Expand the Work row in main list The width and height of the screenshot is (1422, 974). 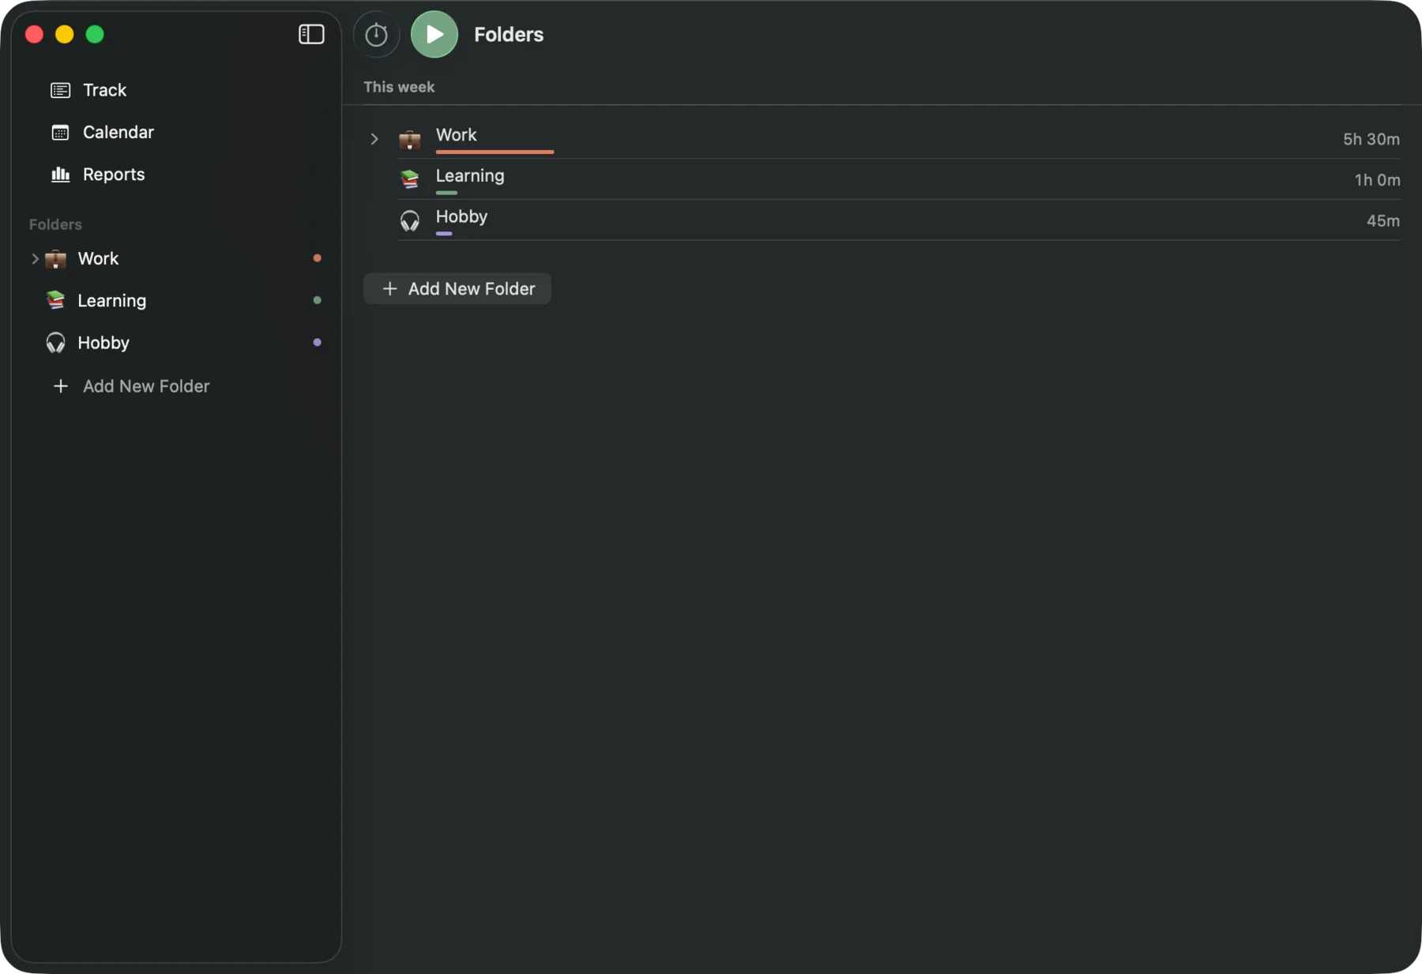374,139
